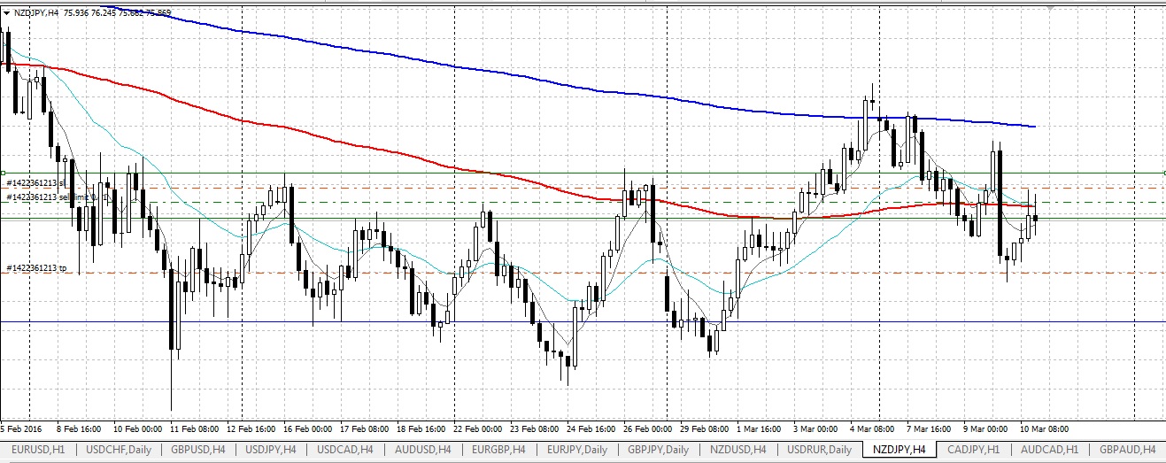This screenshot has width=1166, height=463.
Task: Click the 7 Mar 16:00 time label
Action: (930, 428)
